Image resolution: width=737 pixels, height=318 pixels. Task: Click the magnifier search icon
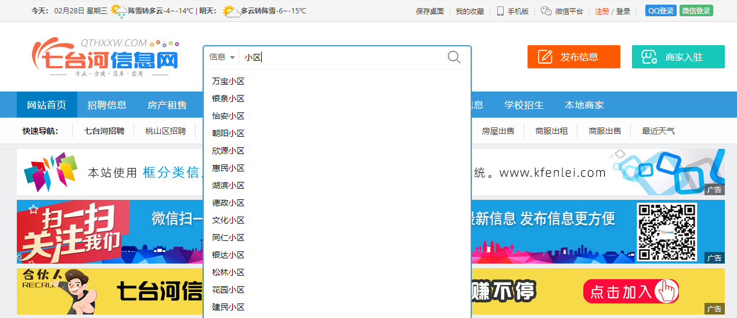coord(454,57)
